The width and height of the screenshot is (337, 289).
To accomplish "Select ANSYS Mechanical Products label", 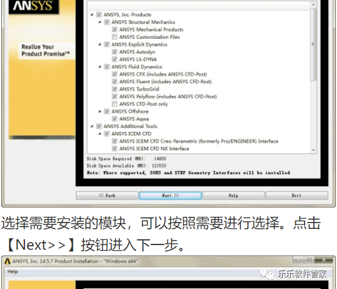I will (151, 29).
